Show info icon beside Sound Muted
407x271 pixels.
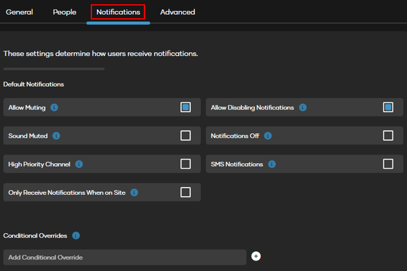click(x=56, y=136)
